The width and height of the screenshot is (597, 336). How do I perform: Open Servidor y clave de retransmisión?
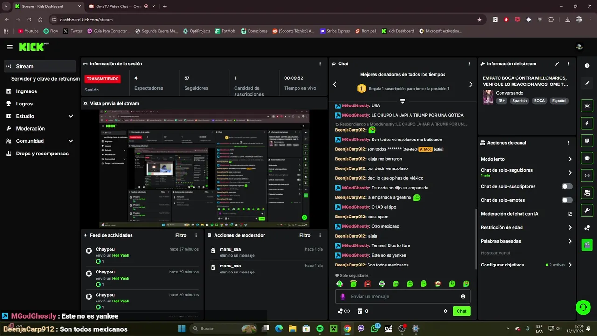[45, 79]
